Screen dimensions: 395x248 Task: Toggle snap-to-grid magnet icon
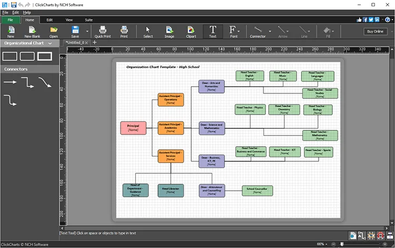(380, 236)
